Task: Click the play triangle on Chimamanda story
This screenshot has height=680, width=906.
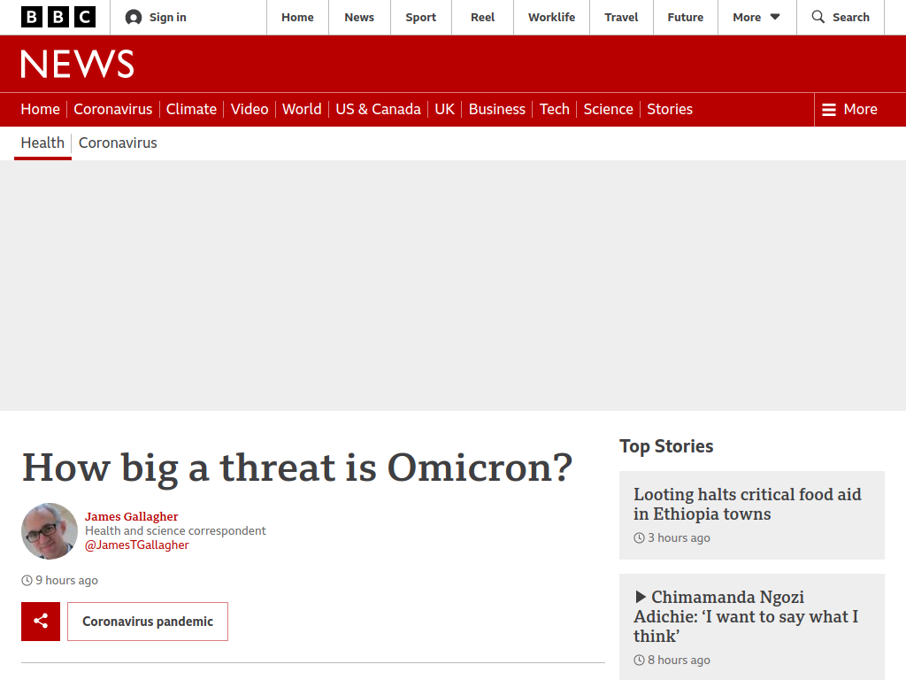Action: 641,597
